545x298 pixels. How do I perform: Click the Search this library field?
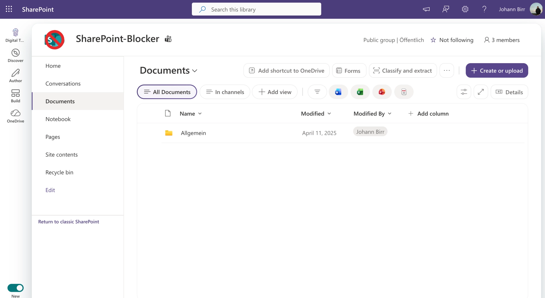coord(256,9)
